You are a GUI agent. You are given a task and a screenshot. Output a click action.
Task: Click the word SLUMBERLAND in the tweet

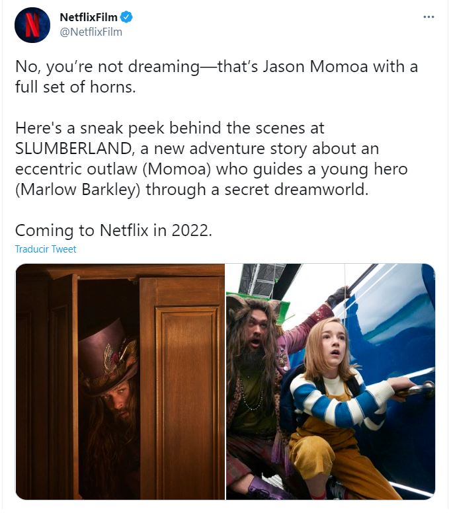(73, 149)
